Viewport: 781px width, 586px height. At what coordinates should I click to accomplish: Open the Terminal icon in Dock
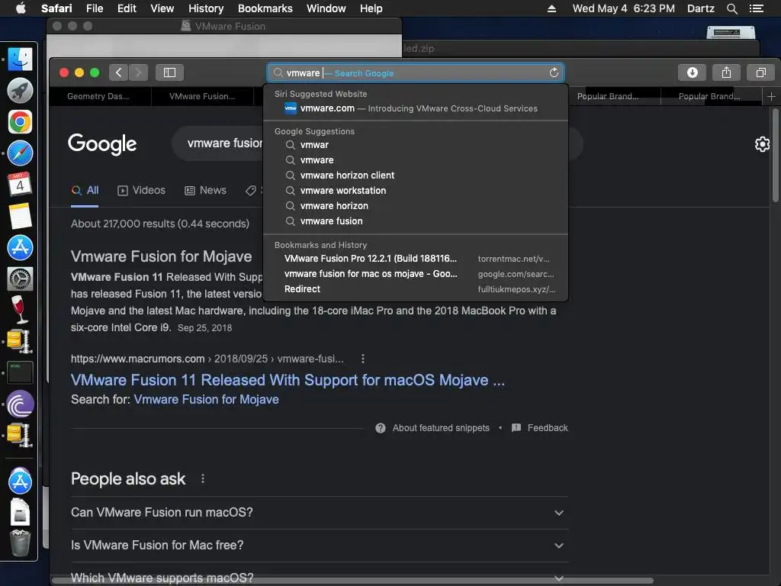click(20, 372)
